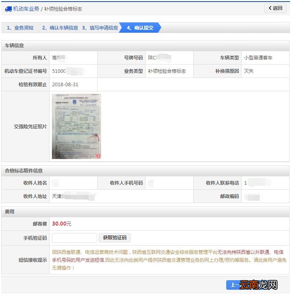Go to step 1、业务须知
The image size is (292, 296).
[20, 28]
